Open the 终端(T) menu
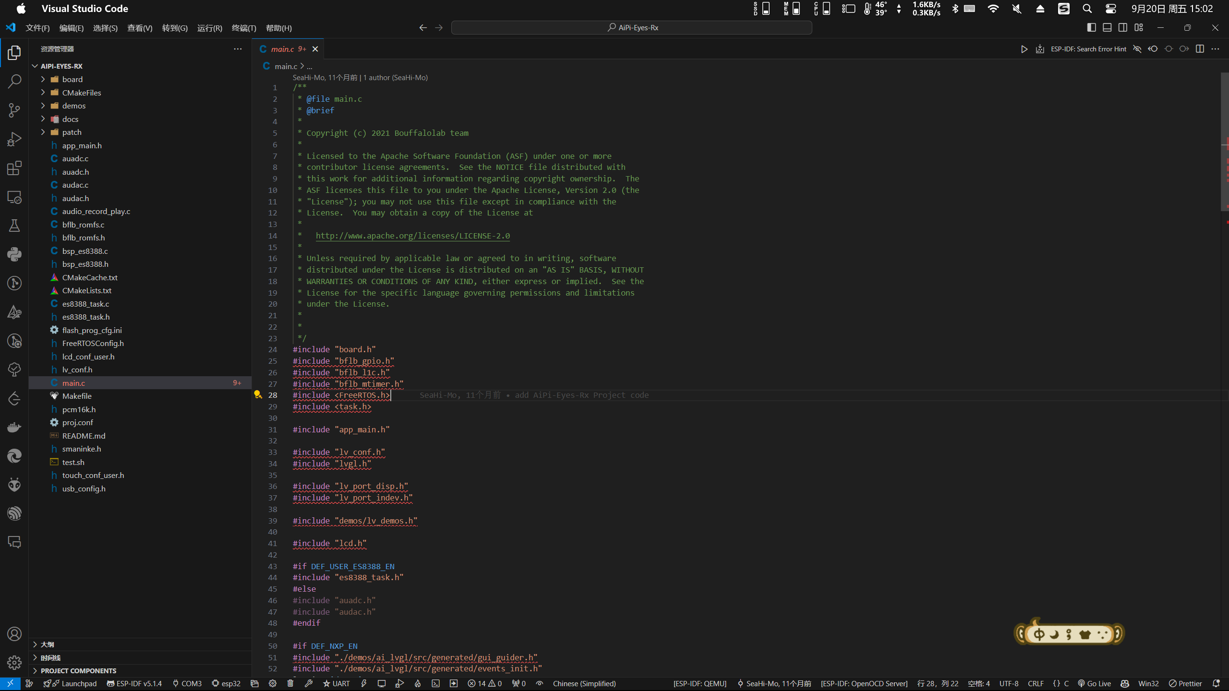The height and width of the screenshot is (691, 1229). tap(244, 28)
